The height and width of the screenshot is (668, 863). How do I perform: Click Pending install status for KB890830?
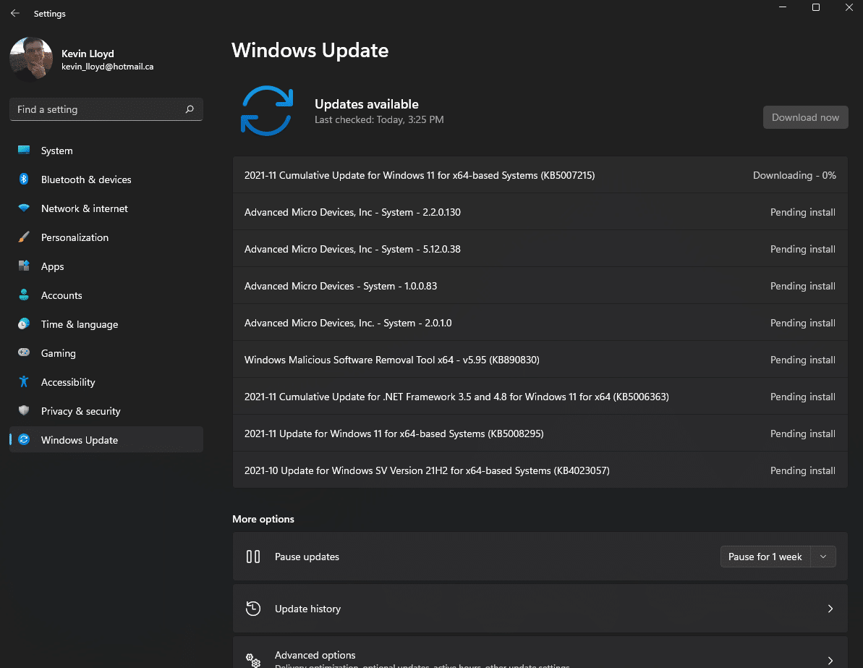pos(802,360)
